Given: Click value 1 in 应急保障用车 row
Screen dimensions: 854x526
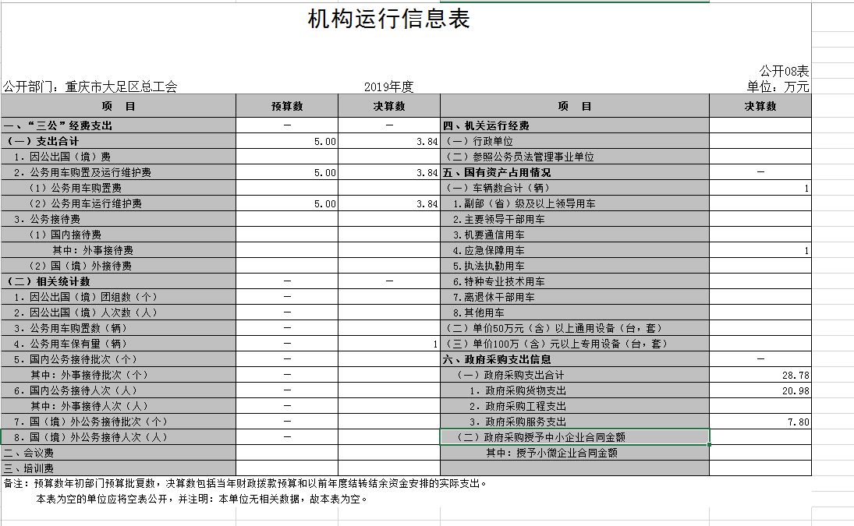Looking at the screenshot, I should pos(760,250).
